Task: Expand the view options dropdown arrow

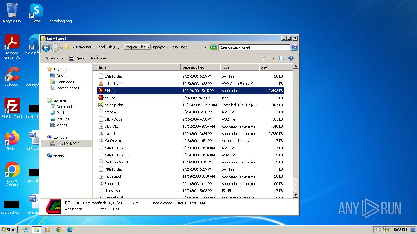Action: (273, 58)
